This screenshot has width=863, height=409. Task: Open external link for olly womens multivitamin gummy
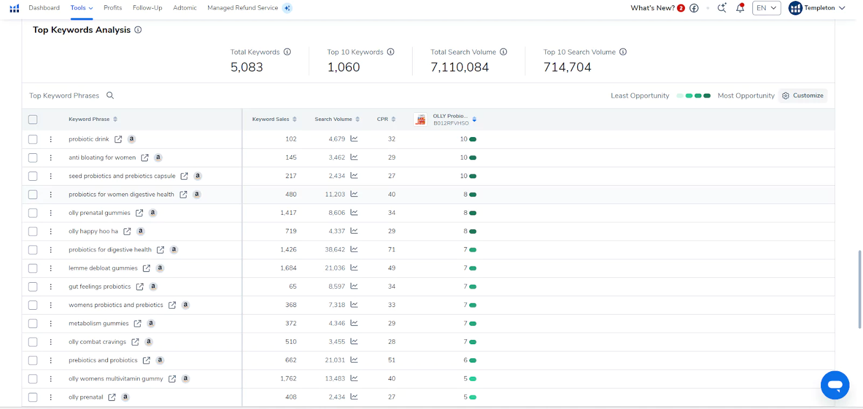[x=172, y=379]
